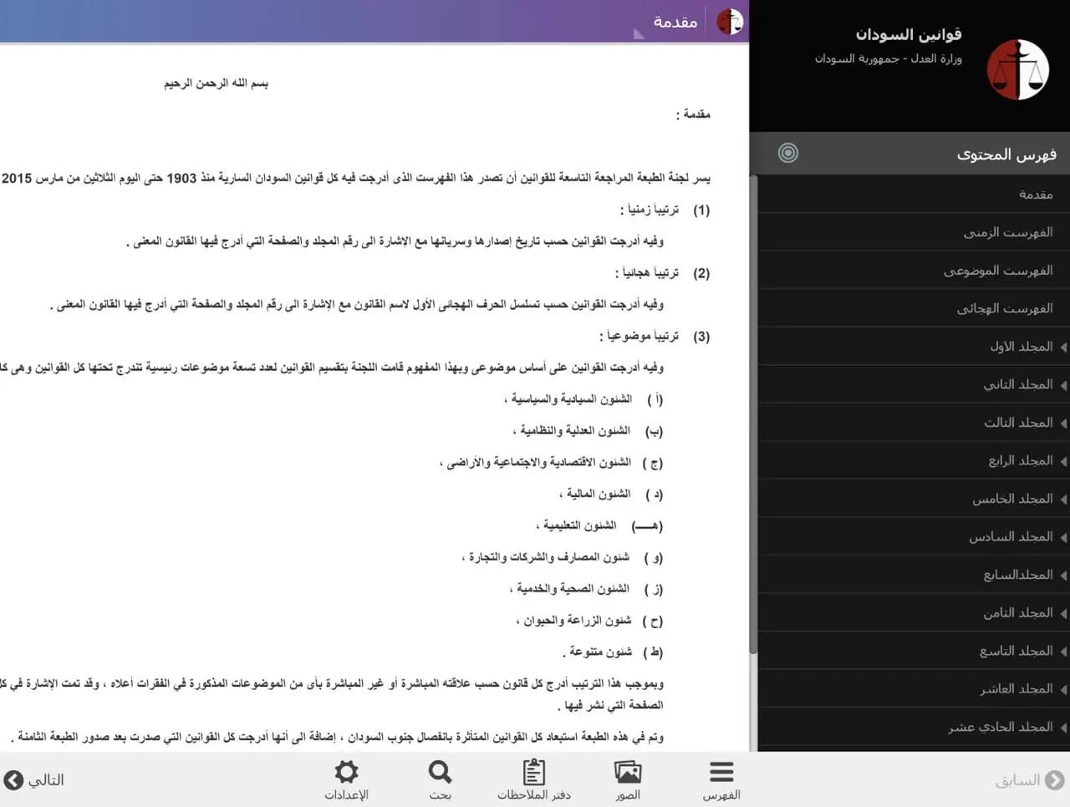Click the small logo icon in the page header
Image resolution: width=1070 pixels, height=807 pixels.
(729, 22)
